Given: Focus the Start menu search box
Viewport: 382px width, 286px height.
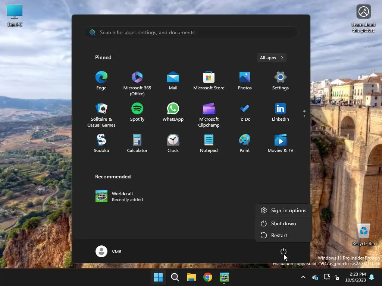Looking at the screenshot, I should (x=191, y=32).
